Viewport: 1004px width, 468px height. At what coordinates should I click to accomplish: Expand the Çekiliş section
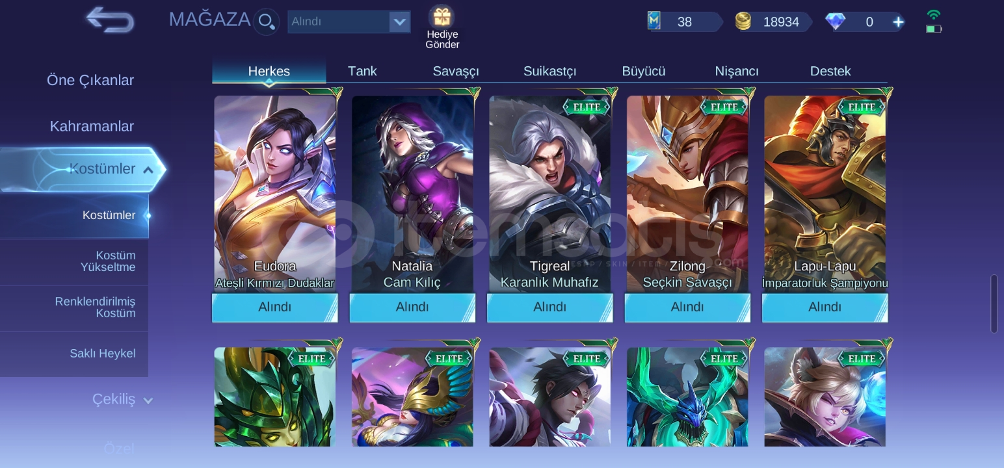coord(148,400)
